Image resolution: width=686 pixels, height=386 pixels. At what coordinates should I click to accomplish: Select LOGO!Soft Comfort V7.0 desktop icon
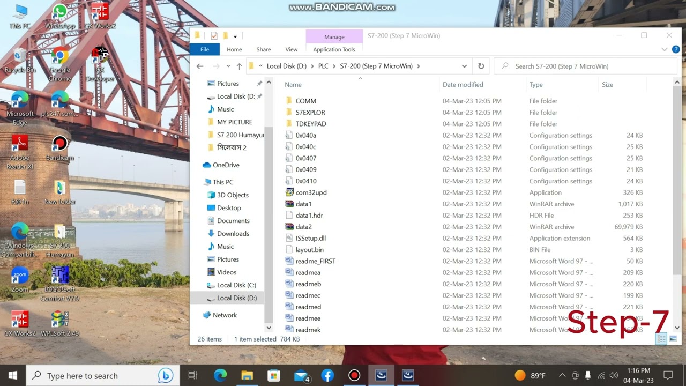[60, 284]
